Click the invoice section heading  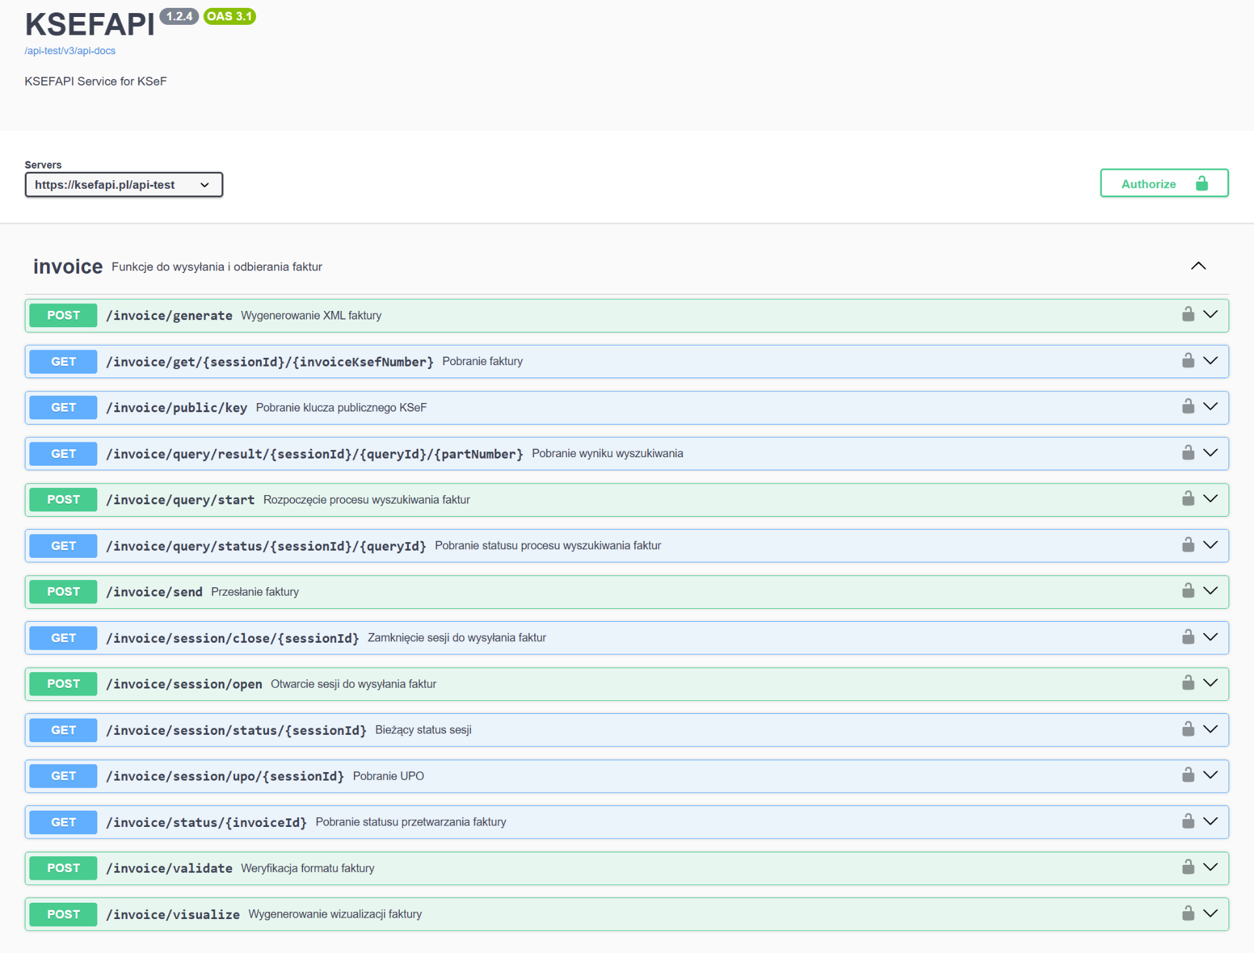[x=68, y=267]
